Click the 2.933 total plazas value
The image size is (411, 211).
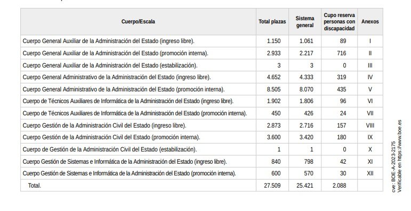coord(273,53)
